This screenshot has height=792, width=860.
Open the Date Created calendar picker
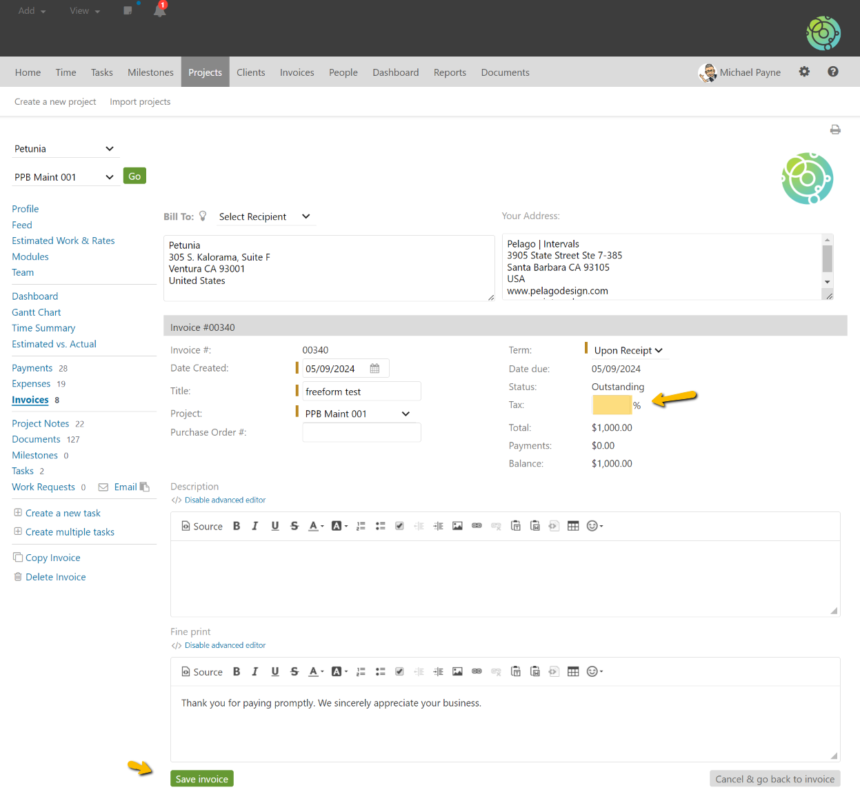tap(374, 369)
